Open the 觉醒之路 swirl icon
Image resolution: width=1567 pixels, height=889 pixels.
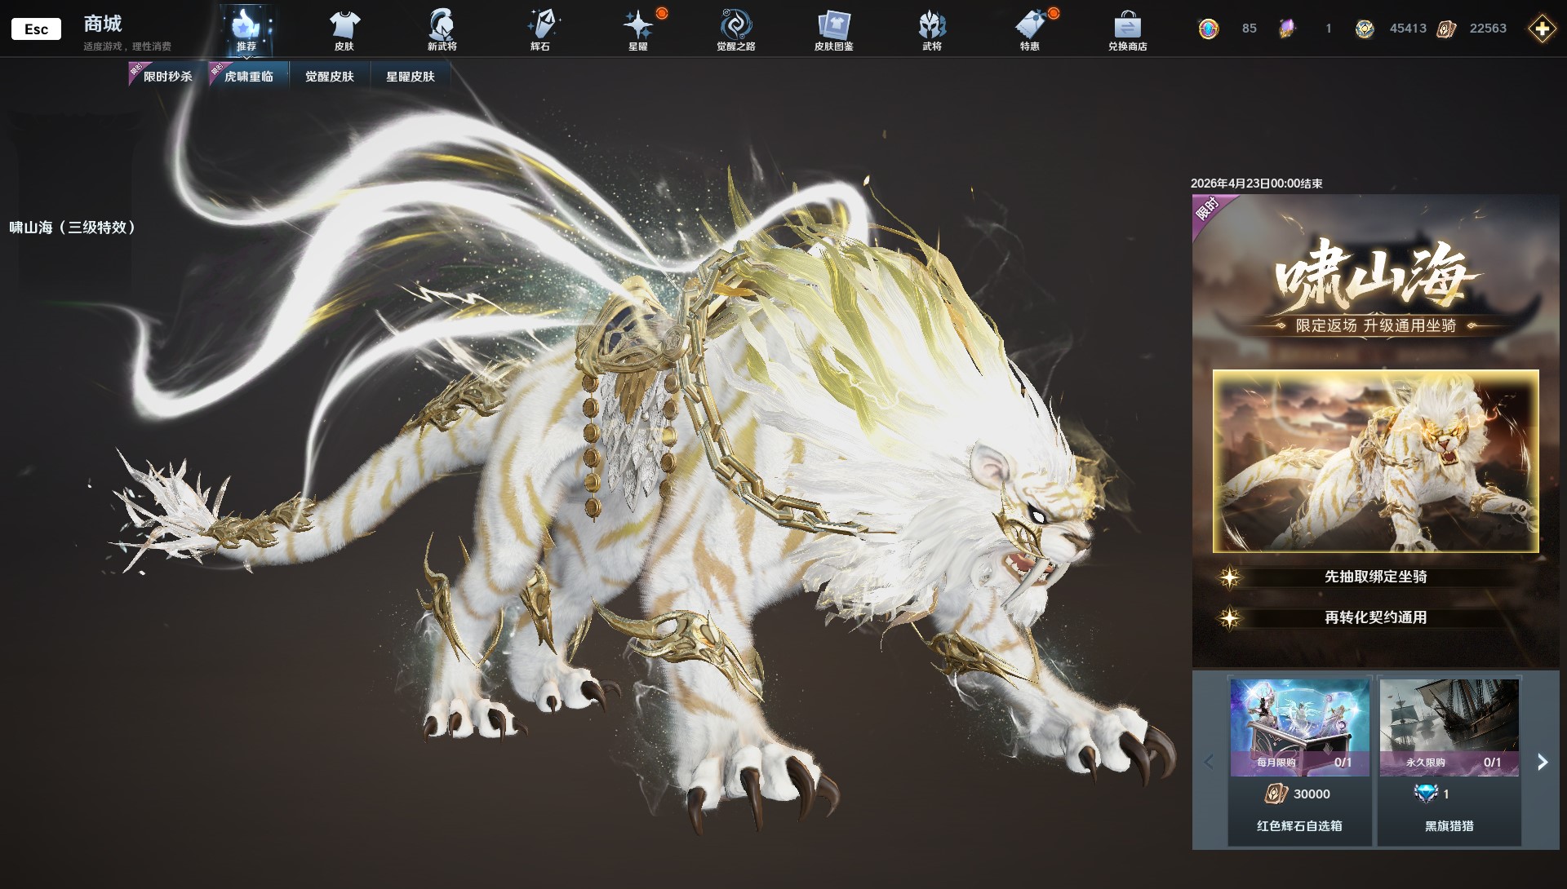coord(735,30)
